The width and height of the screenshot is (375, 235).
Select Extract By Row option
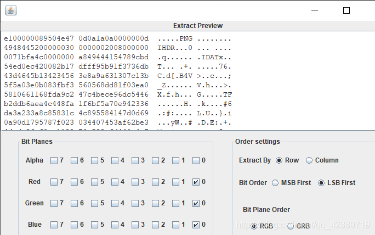[279, 160]
